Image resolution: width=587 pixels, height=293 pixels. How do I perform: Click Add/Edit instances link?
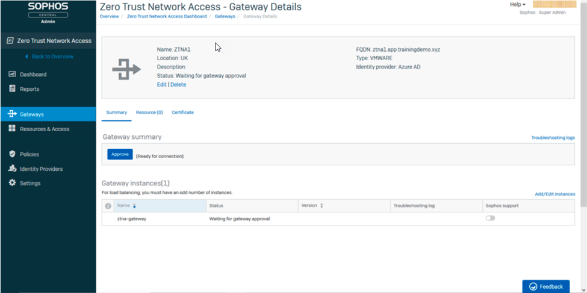click(x=555, y=194)
